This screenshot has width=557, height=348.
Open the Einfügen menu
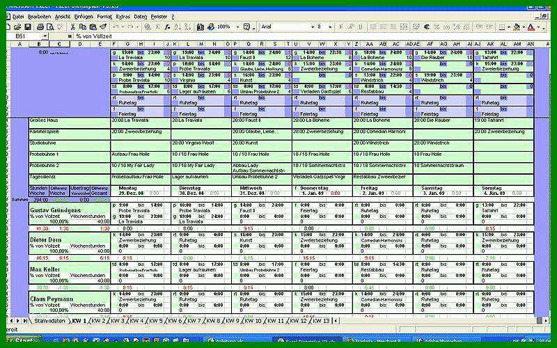point(84,17)
